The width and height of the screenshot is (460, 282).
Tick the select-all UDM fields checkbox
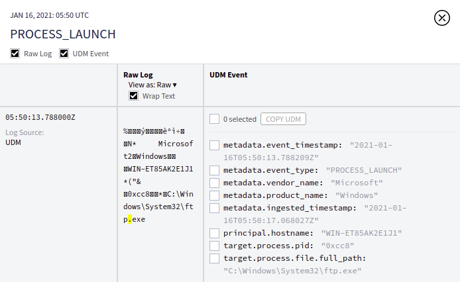[214, 119]
